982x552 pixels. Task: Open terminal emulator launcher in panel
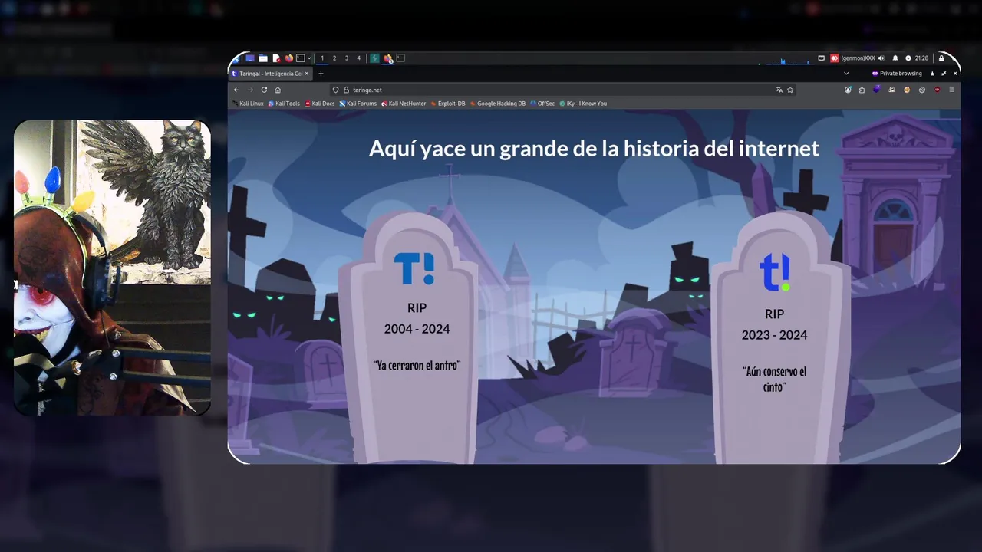[301, 58]
